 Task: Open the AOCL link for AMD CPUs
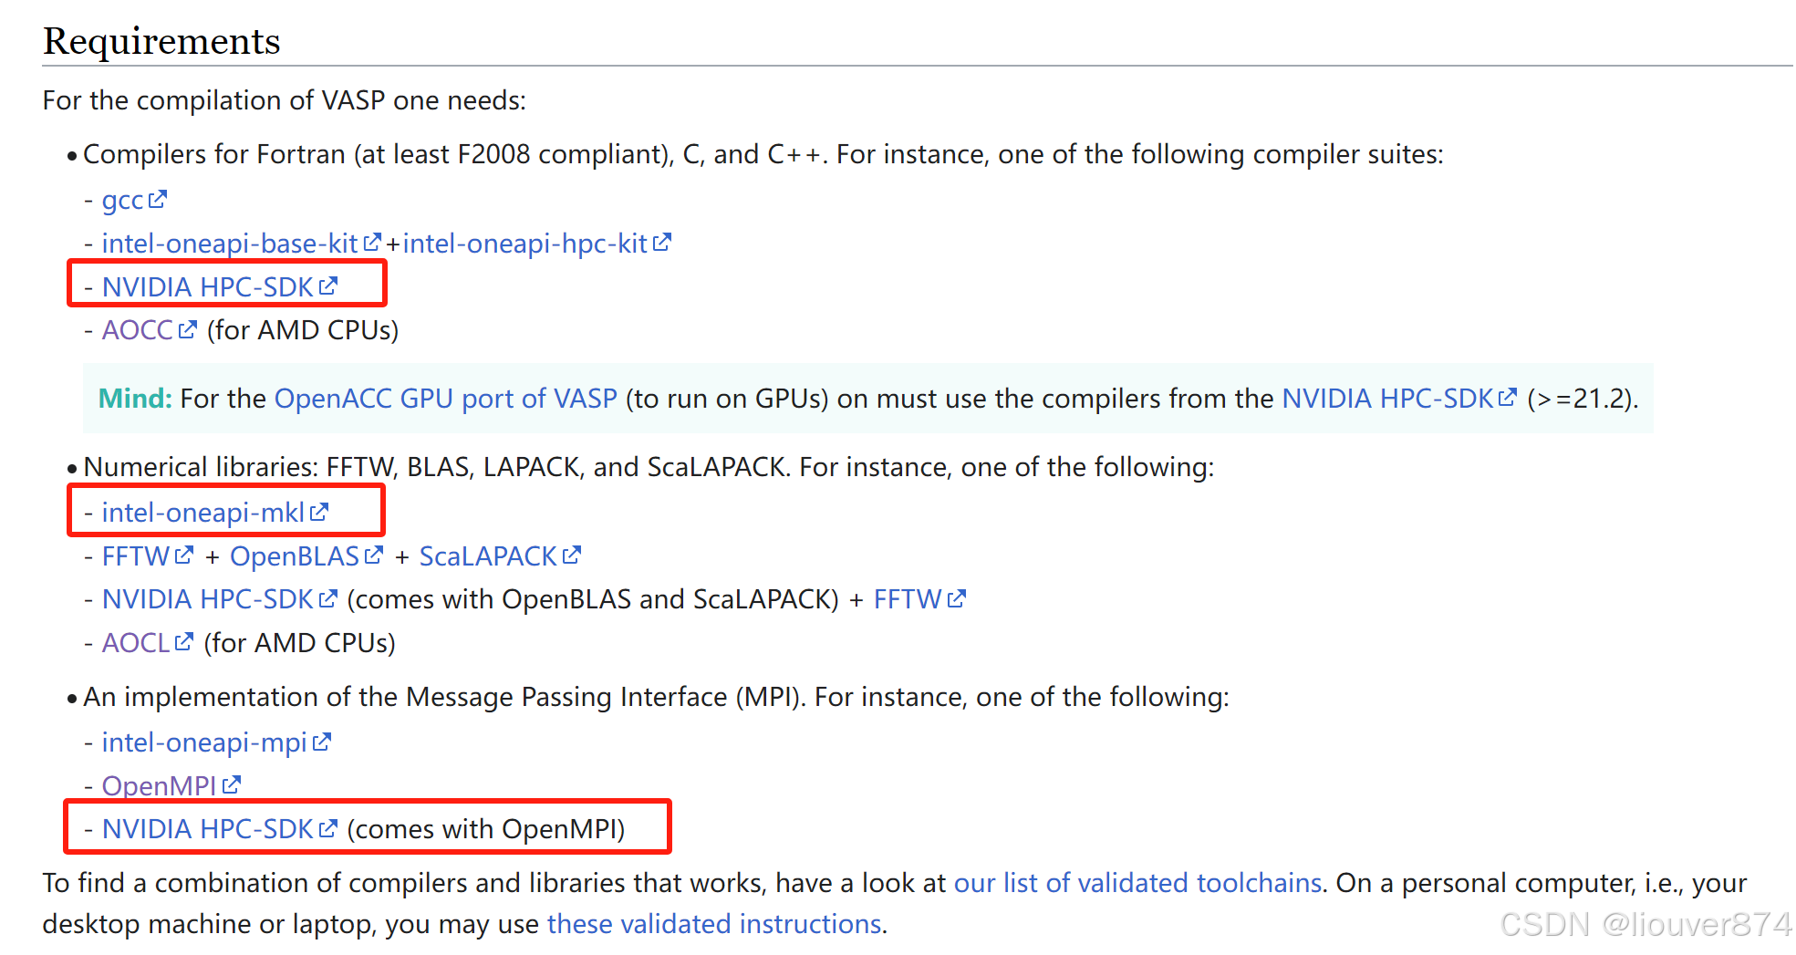coord(135,643)
